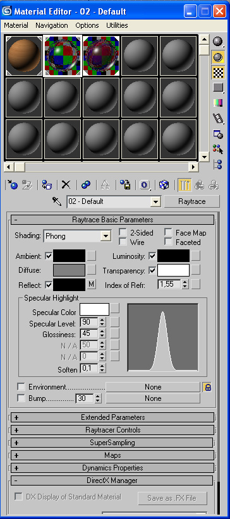230x519 pixels.
Task: Toggle checkered Background icon in side toolbar
Action: (218, 72)
